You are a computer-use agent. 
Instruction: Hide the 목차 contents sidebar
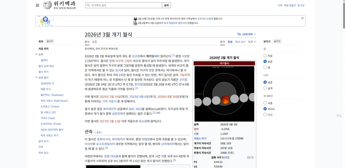(50, 41)
